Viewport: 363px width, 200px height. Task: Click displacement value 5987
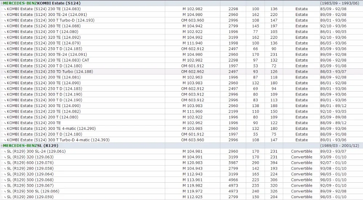coord(233,163)
